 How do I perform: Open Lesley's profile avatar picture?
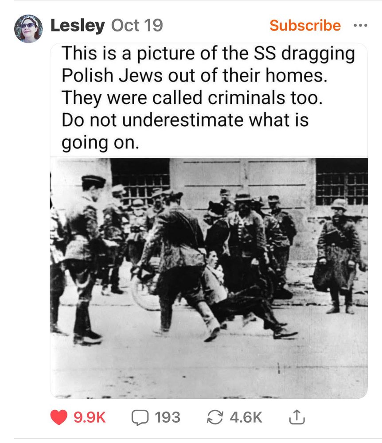point(28,28)
